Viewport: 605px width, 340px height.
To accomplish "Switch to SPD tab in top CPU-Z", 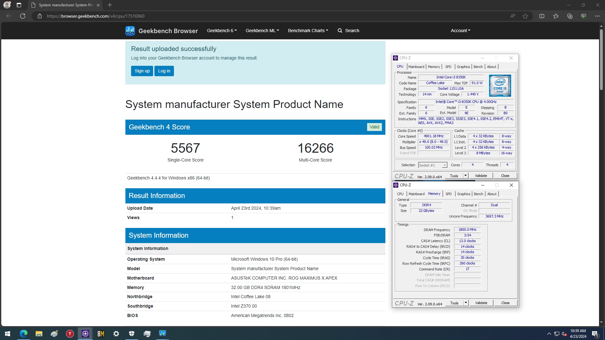I will [448, 67].
